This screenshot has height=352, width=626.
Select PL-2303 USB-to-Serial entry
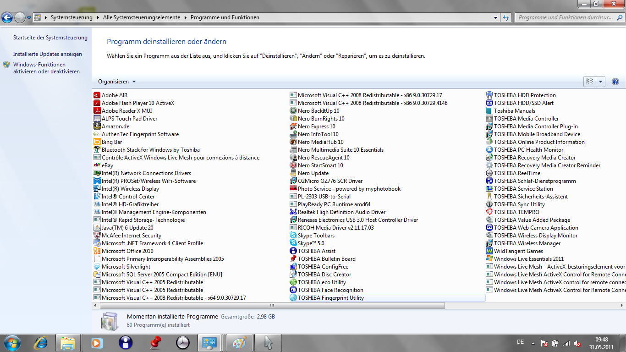click(320, 197)
